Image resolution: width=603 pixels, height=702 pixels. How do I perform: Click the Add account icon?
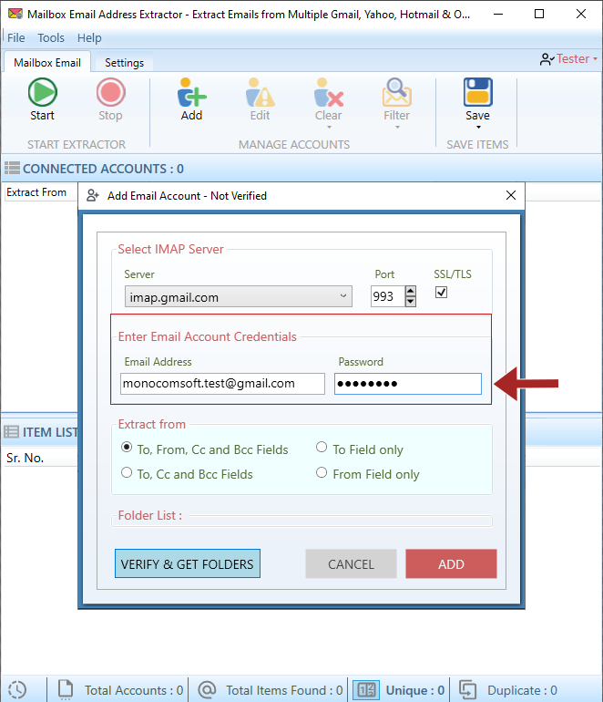pos(191,93)
